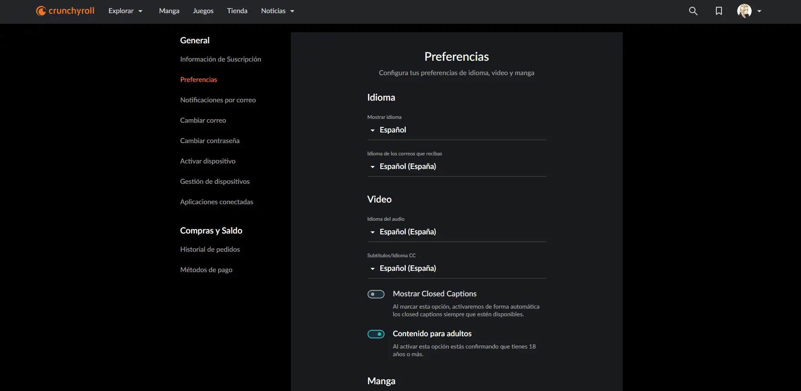Change the Idioma del audio dropdown
Viewport: 801px width, 391px height.
point(456,232)
